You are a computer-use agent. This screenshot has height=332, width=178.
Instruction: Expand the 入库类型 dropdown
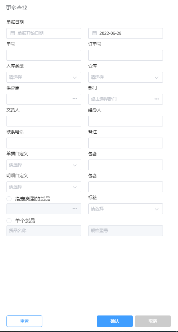[x=44, y=77]
